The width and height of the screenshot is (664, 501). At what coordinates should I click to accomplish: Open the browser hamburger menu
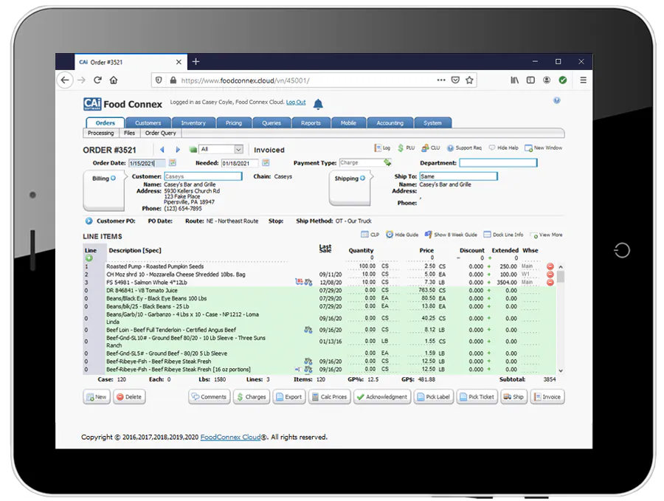[x=583, y=80]
